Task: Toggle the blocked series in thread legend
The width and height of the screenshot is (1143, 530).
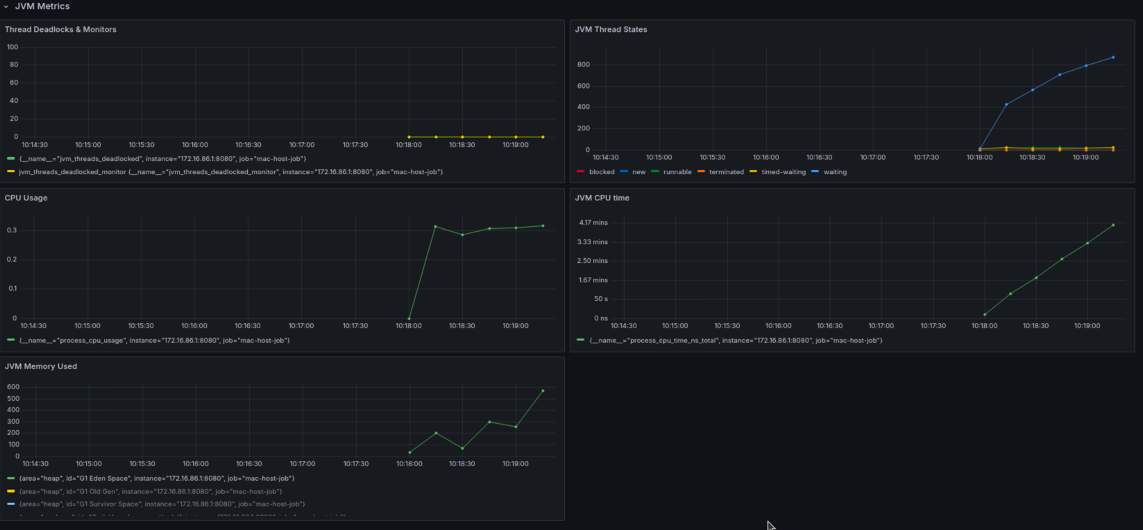Action: (x=602, y=172)
